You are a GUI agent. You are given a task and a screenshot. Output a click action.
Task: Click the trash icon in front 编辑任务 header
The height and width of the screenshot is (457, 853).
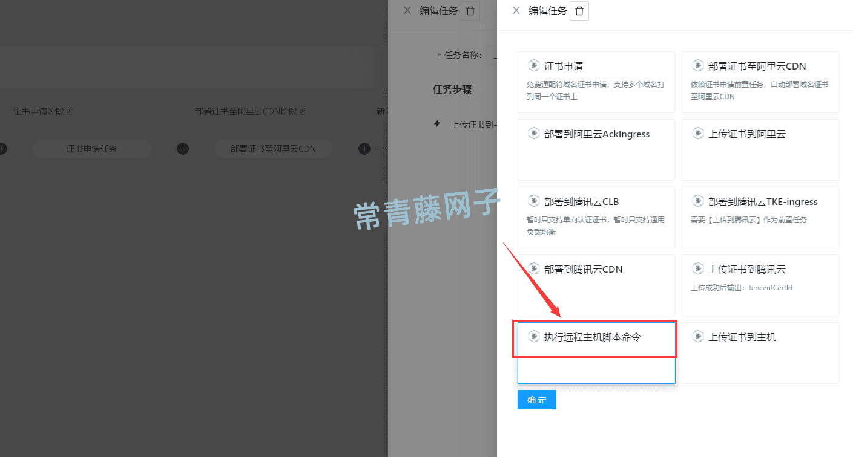tap(579, 11)
